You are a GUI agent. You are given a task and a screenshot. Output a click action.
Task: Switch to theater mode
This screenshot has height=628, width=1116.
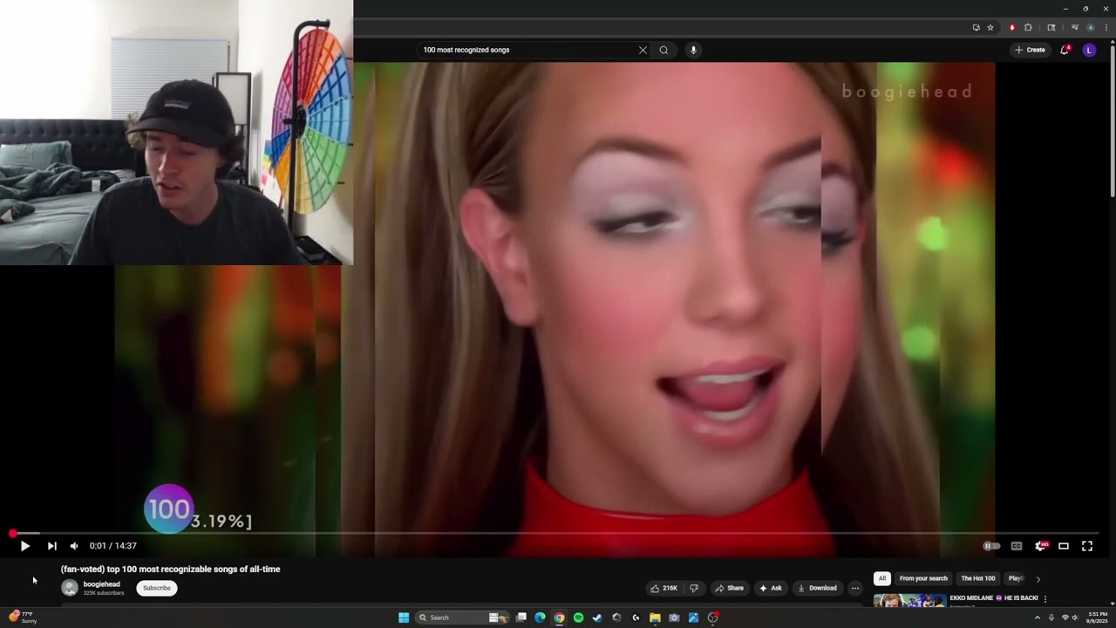(1064, 546)
